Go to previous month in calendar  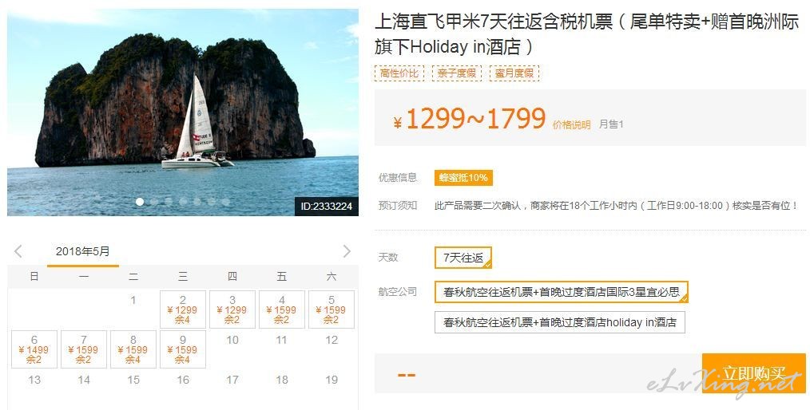[18, 251]
